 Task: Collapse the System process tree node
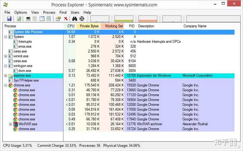(x=6, y=37)
